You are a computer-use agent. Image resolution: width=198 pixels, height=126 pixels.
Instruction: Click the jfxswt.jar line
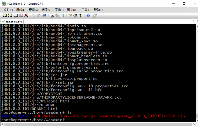coord(38,82)
